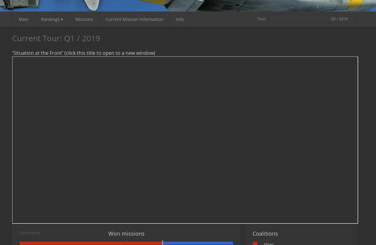The height and width of the screenshot is (245, 376).
Task: Open the Main page from navigation
Action: (24, 19)
